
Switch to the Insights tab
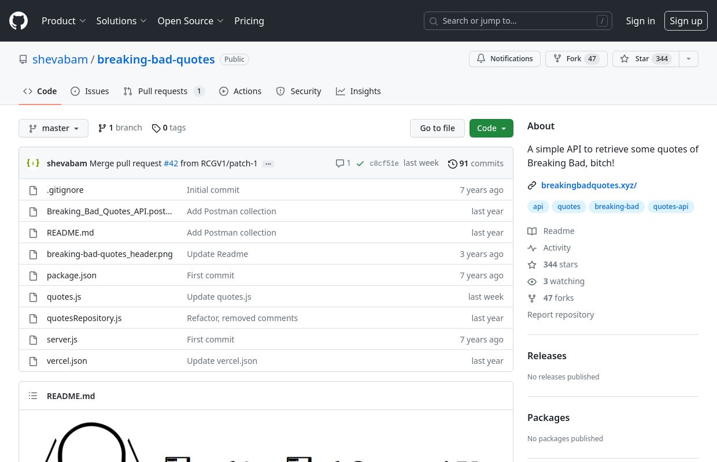(x=358, y=91)
